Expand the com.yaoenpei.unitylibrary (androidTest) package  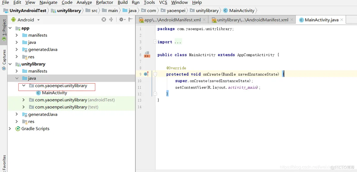tap(24, 100)
